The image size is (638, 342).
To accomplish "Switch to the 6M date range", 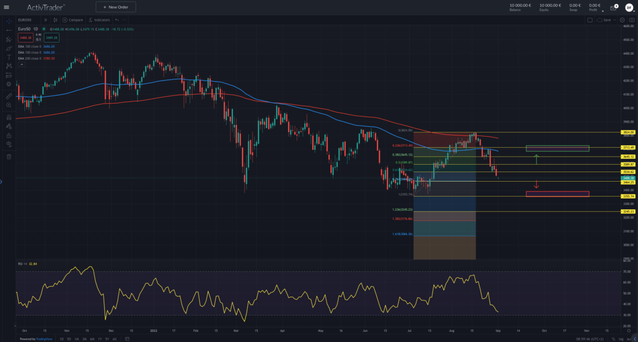I will click(x=93, y=338).
